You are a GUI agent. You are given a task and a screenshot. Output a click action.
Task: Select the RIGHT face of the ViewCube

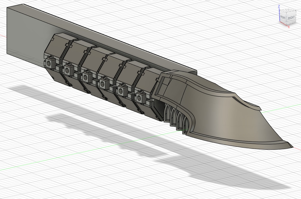pos(291,17)
